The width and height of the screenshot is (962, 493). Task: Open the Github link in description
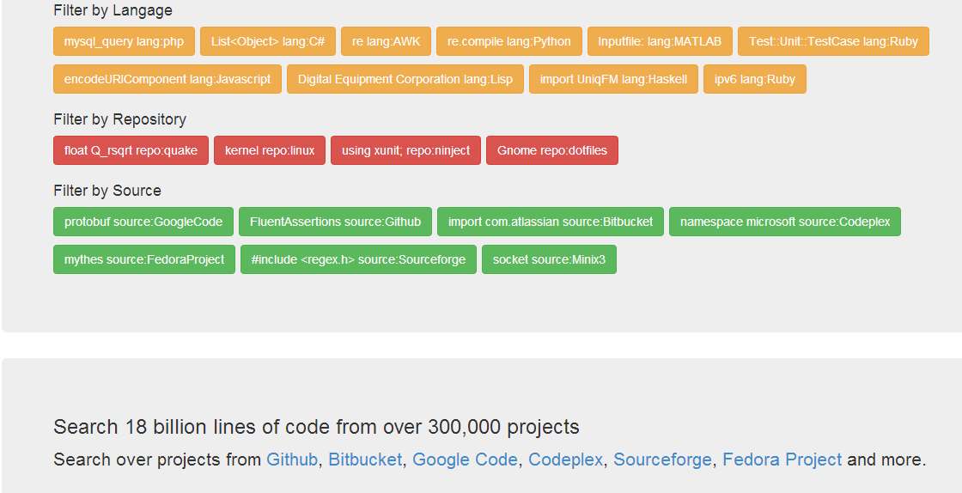pos(292,460)
